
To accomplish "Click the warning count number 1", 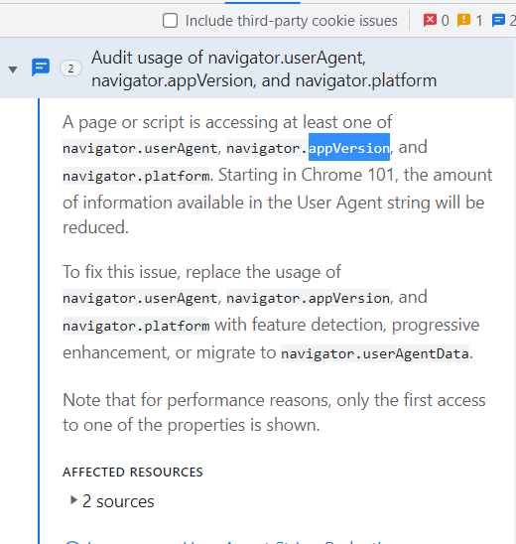I will (479, 21).
